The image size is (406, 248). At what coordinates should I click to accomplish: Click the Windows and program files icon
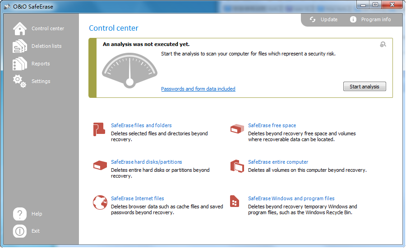pos(235,202)
